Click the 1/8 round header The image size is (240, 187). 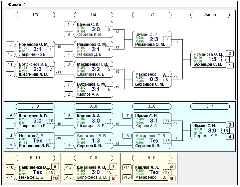point(35,15)
